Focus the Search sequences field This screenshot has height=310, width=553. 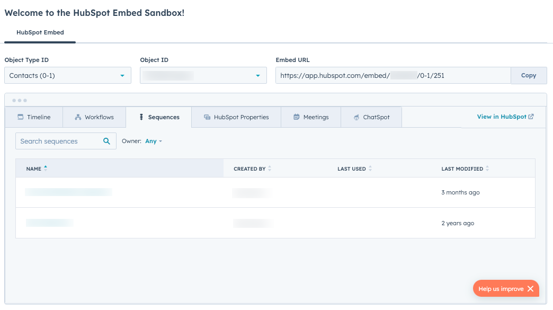click(x=58, y=141)
